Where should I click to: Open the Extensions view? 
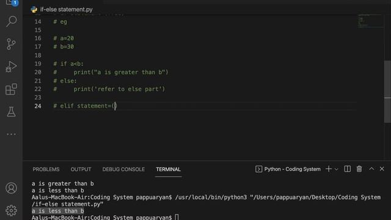11,89
